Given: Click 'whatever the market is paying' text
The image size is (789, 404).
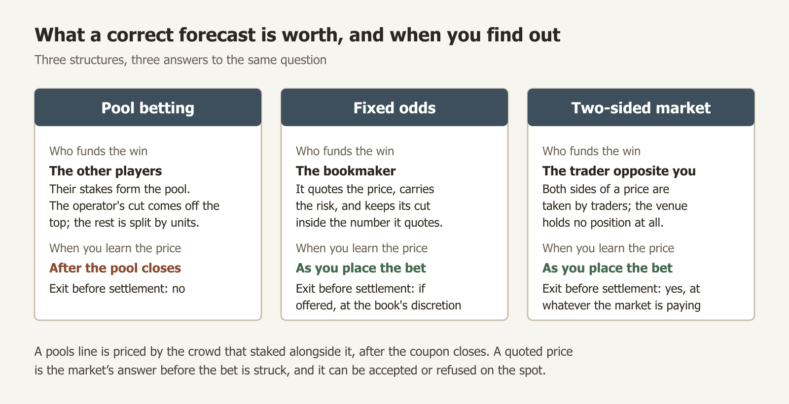Looking at the screenshot, I should coord(621,305).
